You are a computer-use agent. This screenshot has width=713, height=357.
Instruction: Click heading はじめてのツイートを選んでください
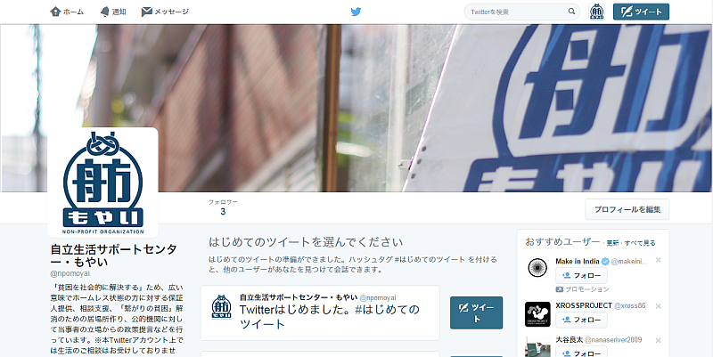click(x=306, y=242)
